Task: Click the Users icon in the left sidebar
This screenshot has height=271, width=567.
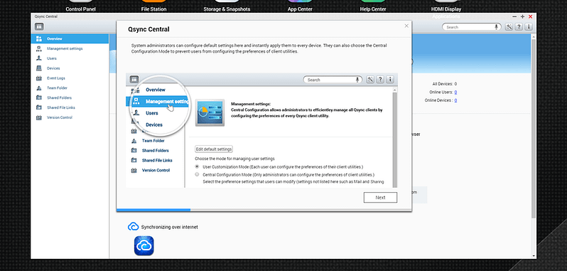Action: click(39, 58)
